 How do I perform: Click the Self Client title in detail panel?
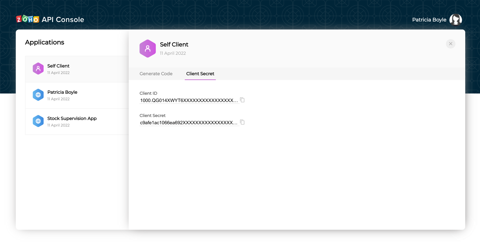(174, 44)
